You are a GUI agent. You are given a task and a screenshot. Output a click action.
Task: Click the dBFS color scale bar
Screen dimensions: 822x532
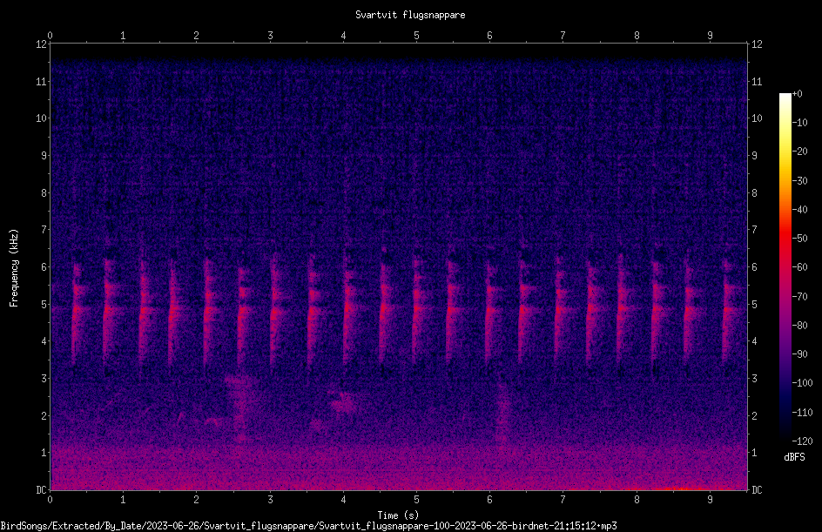point(785,266)
